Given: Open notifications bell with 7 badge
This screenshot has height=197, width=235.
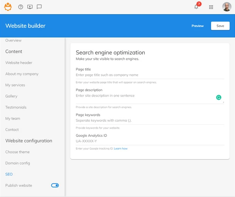Looking at the screenshot, I should 196,7.
